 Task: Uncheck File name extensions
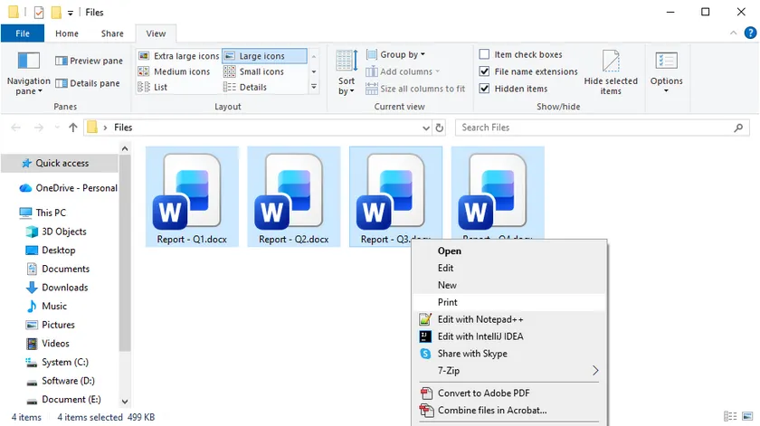[x=528, y=71]
